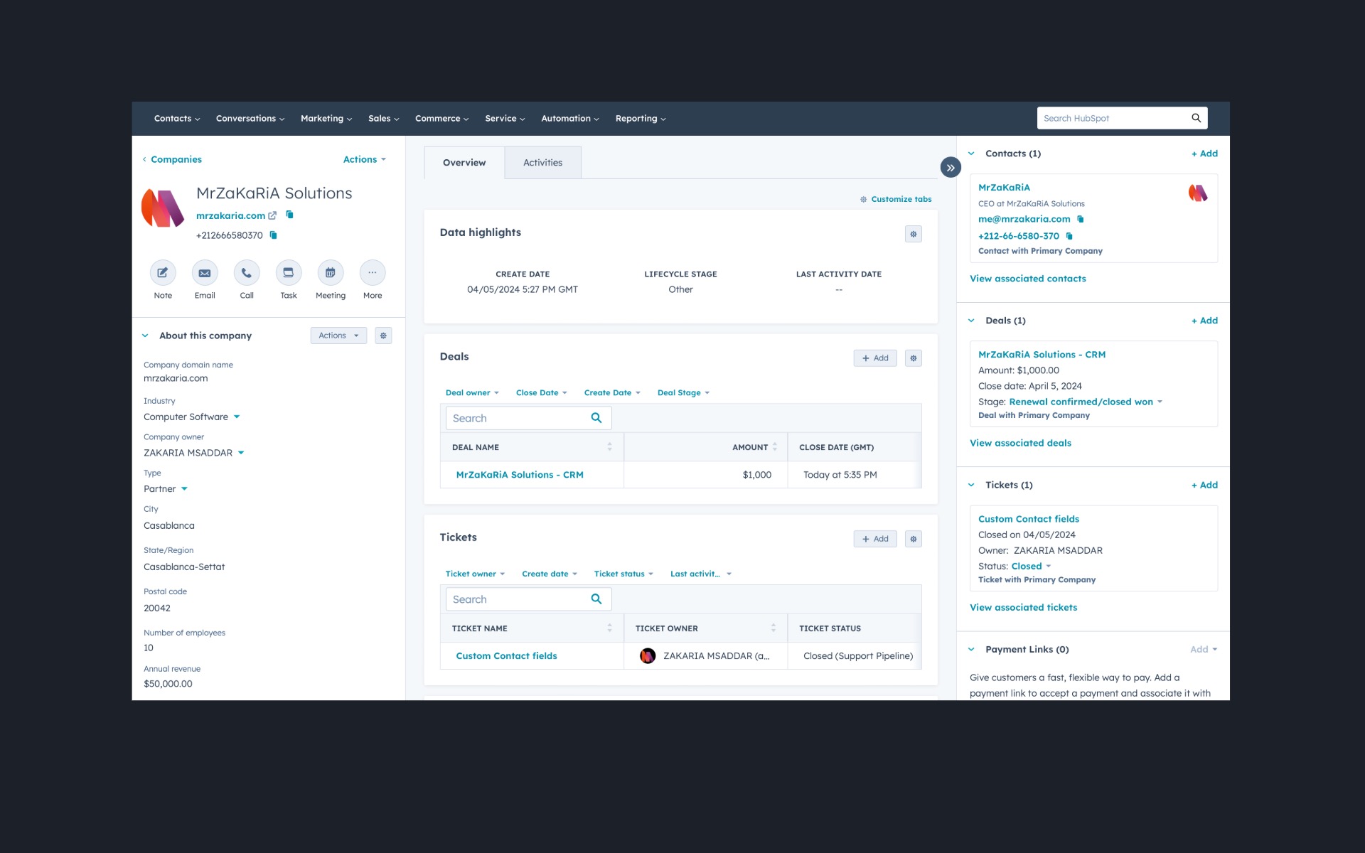Switch to the Activities tab
1365x853 pixels.
(542, 162)
